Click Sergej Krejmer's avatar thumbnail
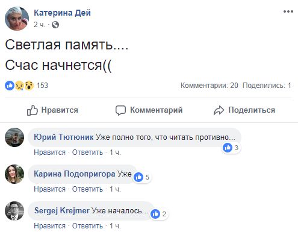This screenshot has width=298, height=232. point(14,211)
